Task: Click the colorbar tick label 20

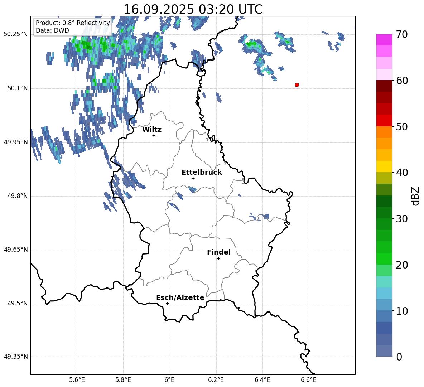Action: point(402,265)
